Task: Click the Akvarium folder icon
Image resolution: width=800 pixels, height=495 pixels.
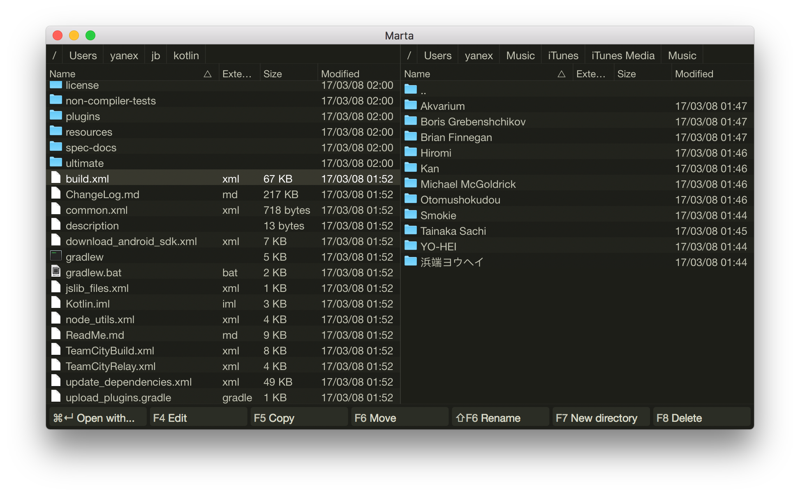Action: pos(410,105)
